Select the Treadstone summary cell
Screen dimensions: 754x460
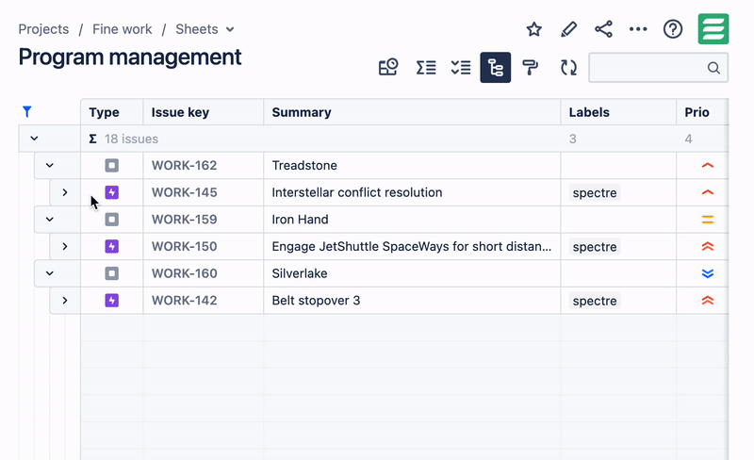coord(412,166)
